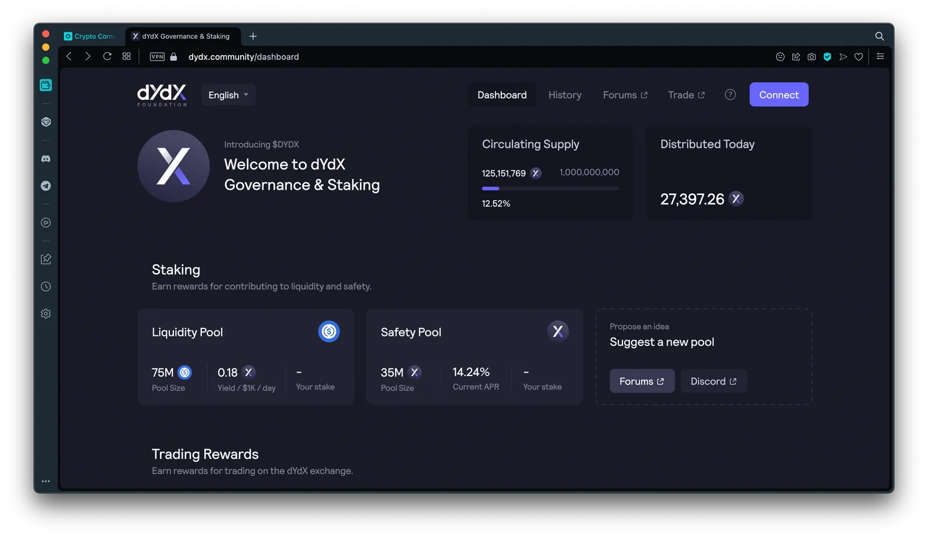The width and height of the screenshot is (928, 538).
Task: Toggle the VPN badge in address bar
Action: click(x=157, y=56)
